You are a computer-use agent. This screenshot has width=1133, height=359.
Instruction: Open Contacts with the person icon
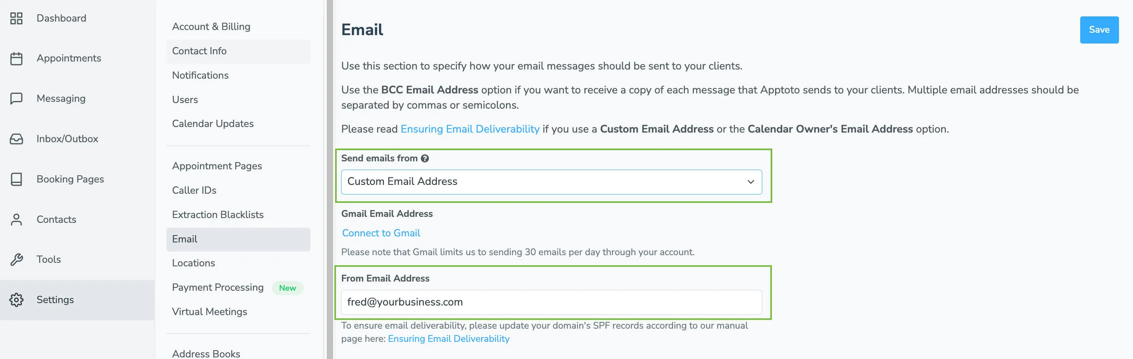pyautogui.click(x=17, y=219)
